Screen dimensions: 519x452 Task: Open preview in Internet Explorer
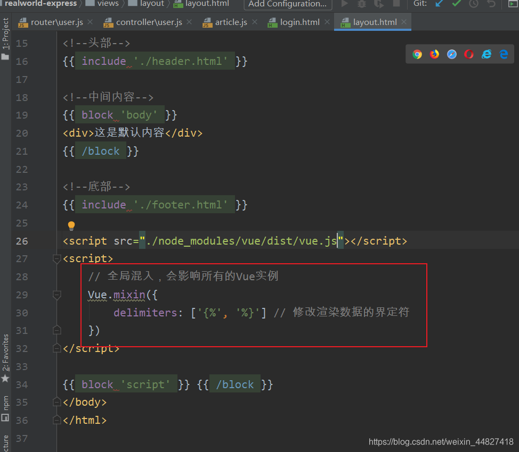(486, 54)
